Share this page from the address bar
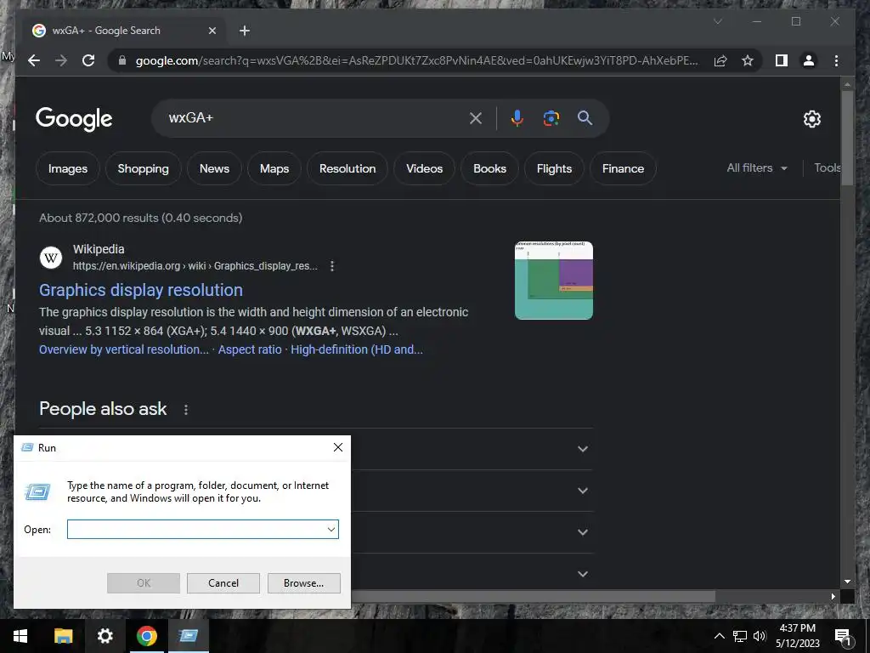870x653 pixels. coord(720,60)
